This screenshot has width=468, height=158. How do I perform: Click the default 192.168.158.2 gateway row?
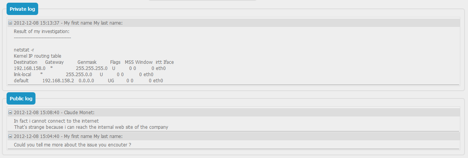[88, 81]
